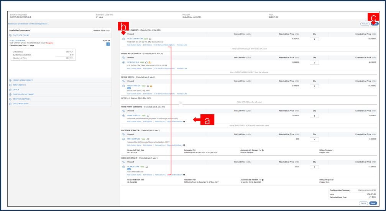386x211 pixels.
Task: Expand the N9K-C9316D-GX product line
Action: pyautogui.click(x=123, y=86)
